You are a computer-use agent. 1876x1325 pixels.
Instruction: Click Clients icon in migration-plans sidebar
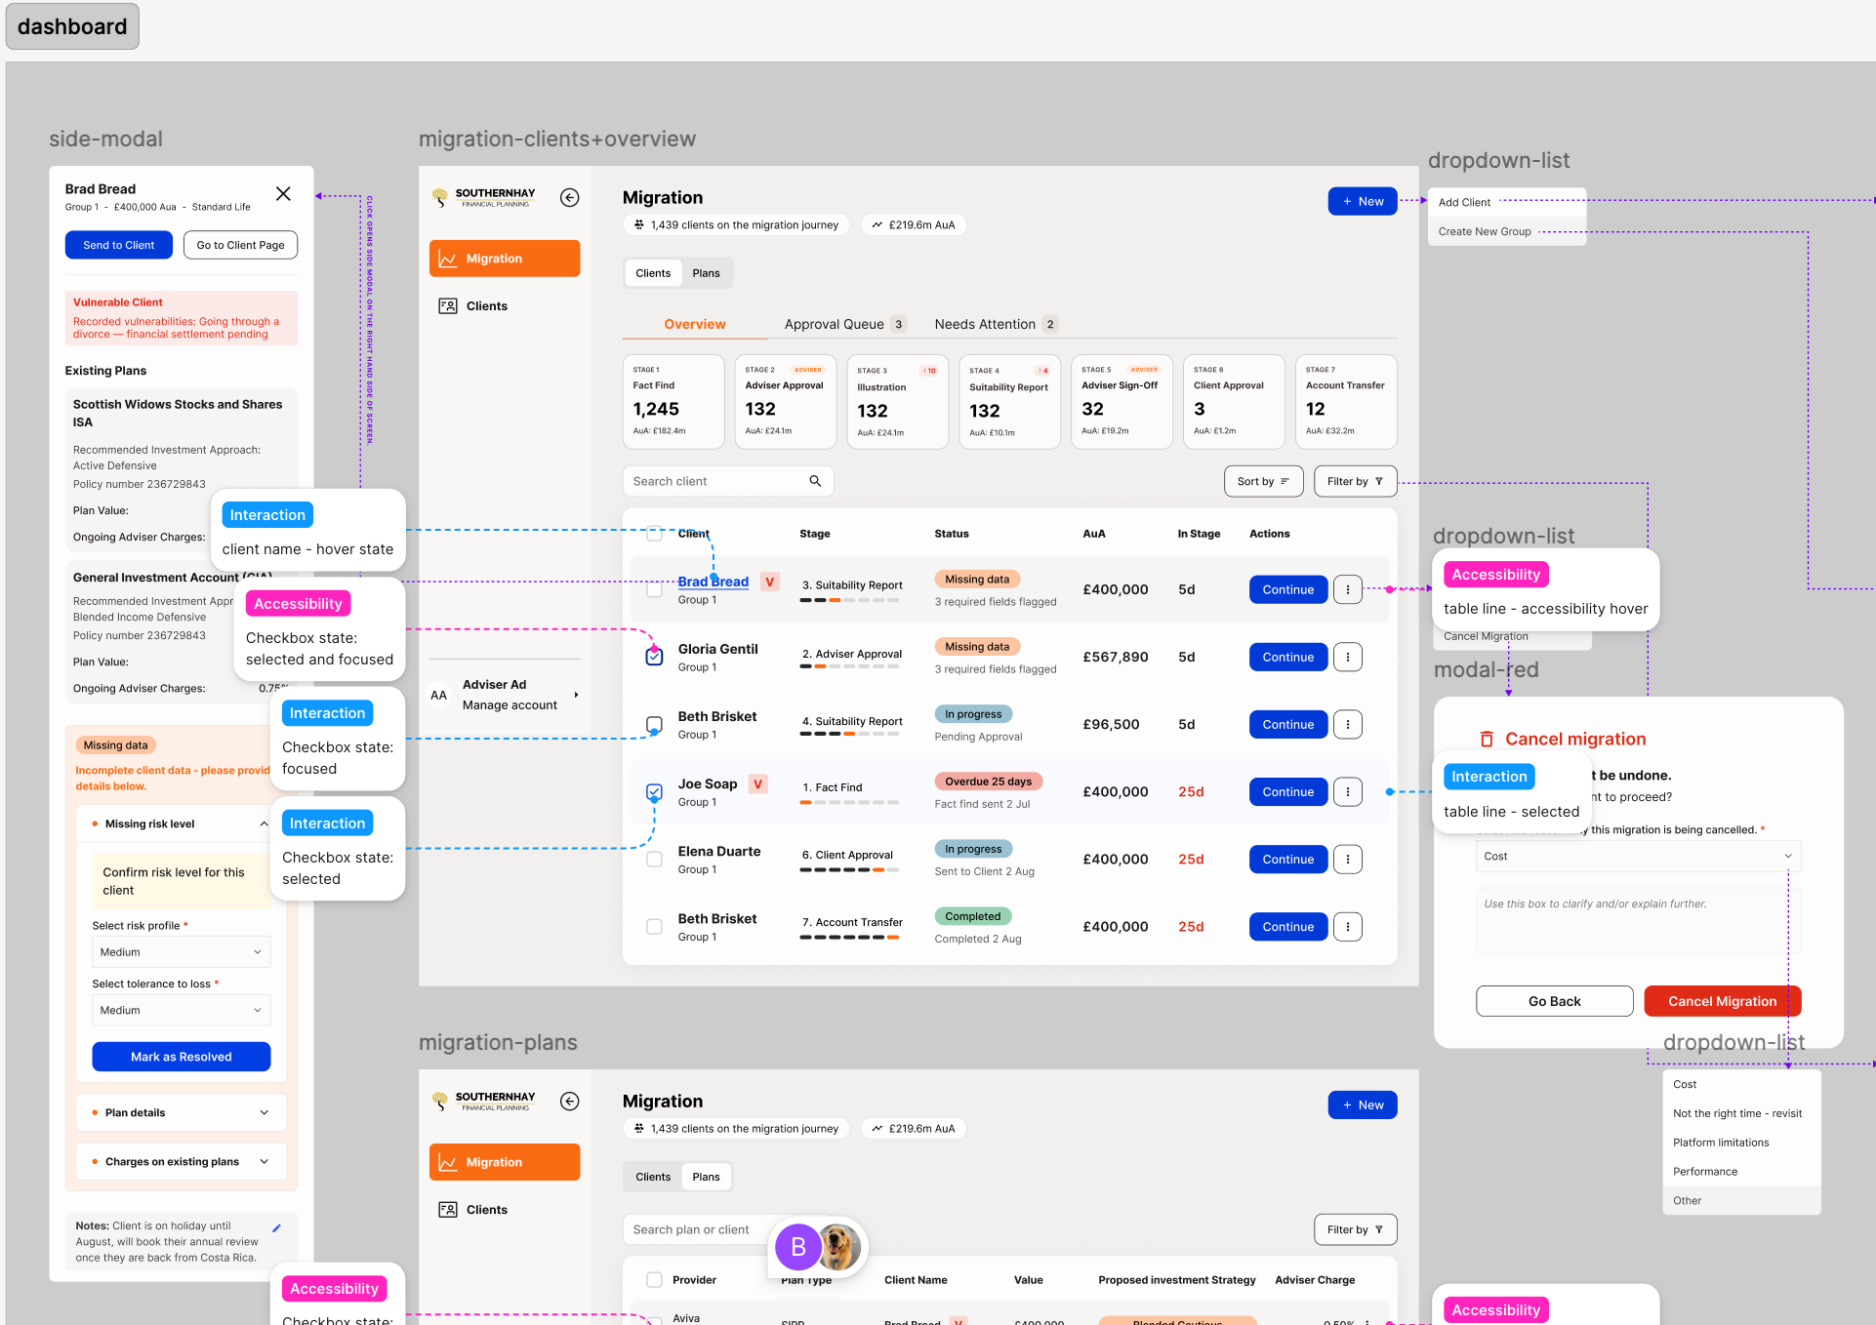448,1209
